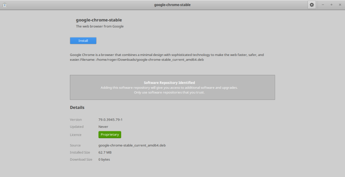Click the version number 79.0.3945.79-1
Screen dimensions: 345x177
tap(110, 120)
